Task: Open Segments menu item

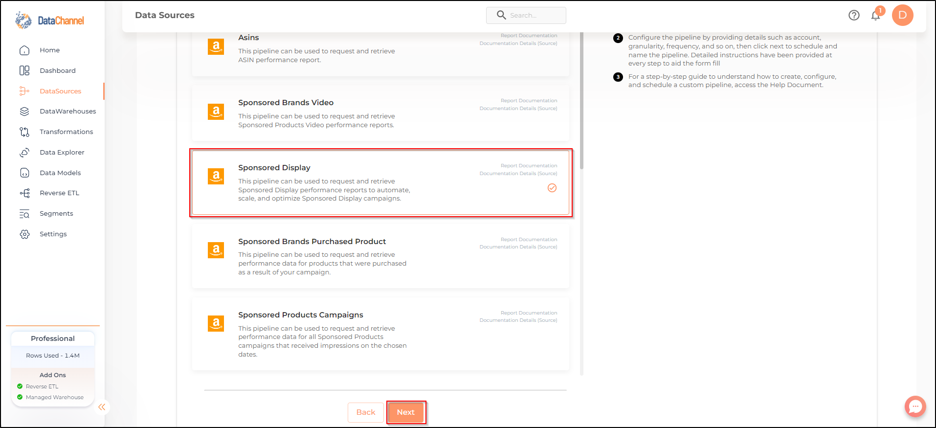Action: click(x=56, y=214)
